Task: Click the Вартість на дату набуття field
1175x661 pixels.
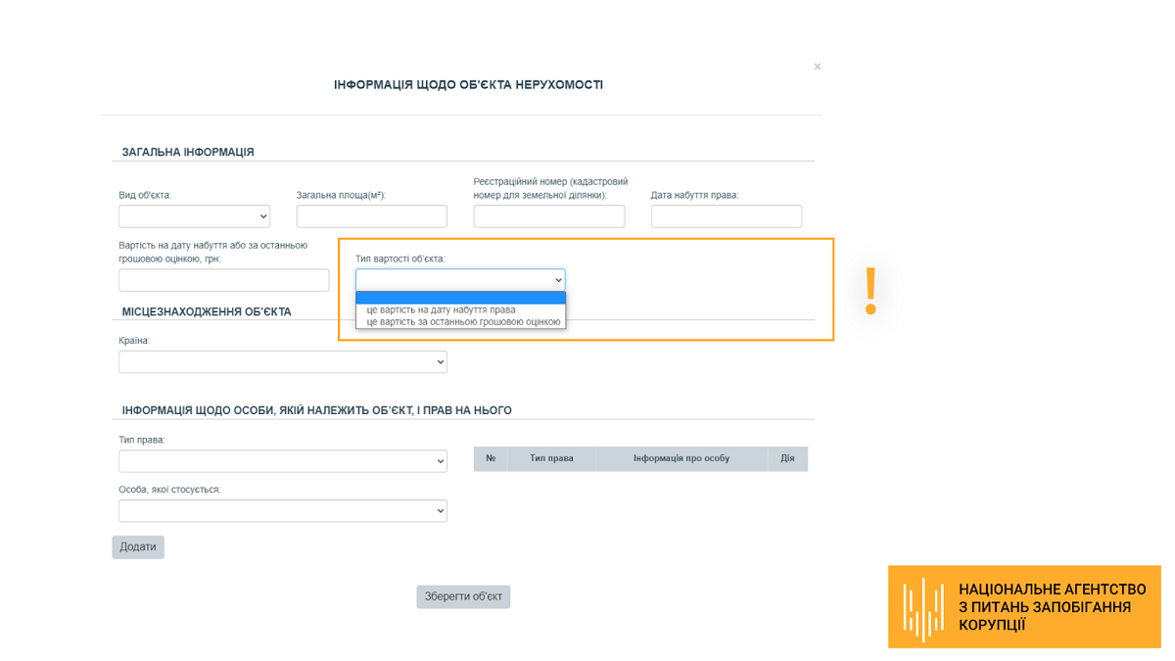Action: pos(223,280)
